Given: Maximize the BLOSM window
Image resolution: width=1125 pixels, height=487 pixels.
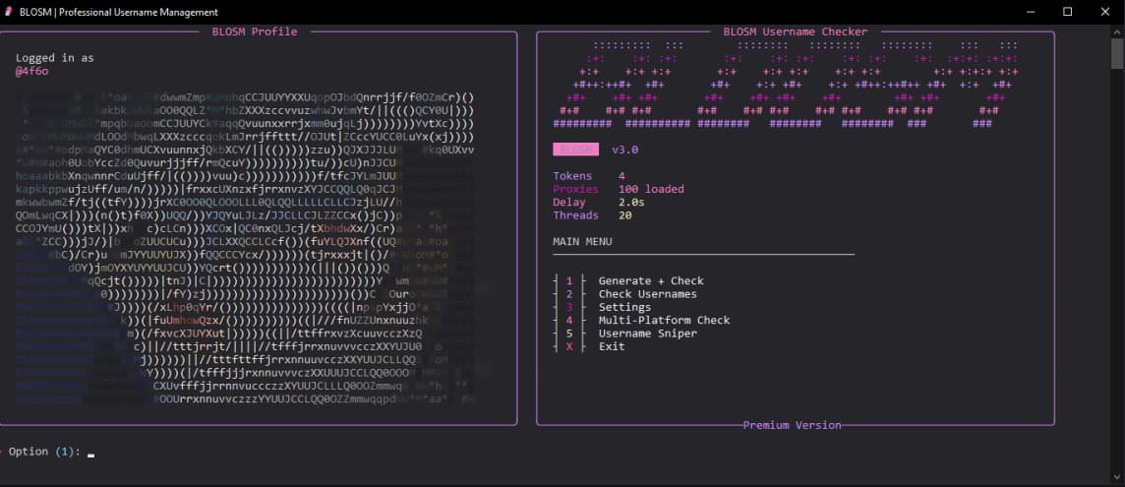Looking at the screenshot, I should tap(1068, 12).
